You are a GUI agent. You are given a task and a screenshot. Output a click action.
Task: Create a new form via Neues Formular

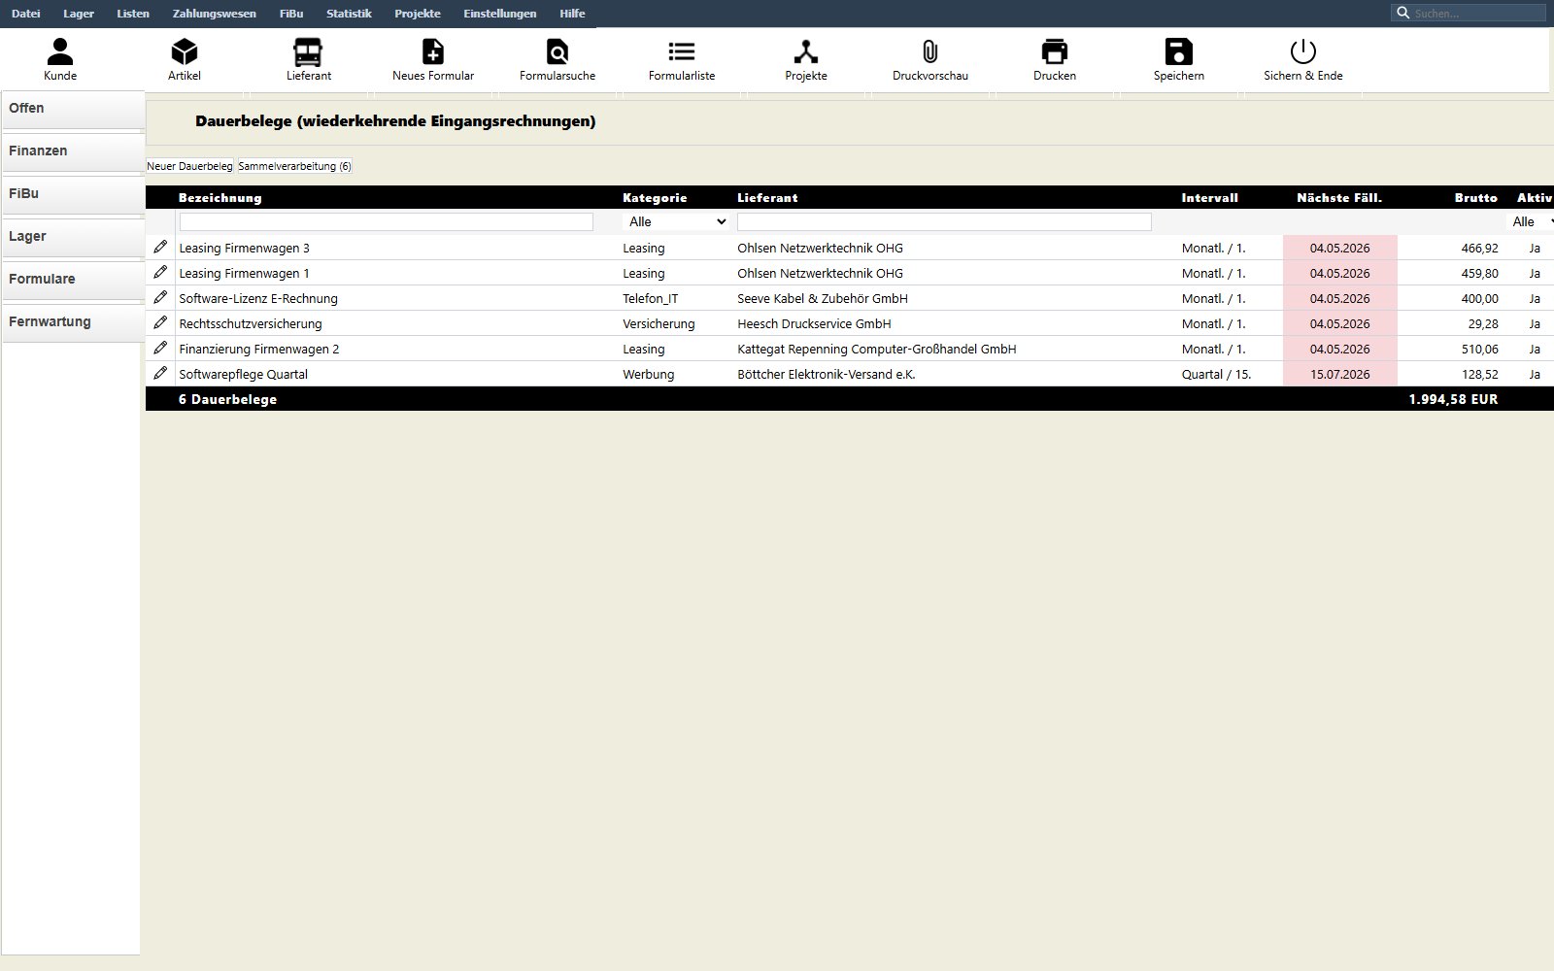point(433,51)
